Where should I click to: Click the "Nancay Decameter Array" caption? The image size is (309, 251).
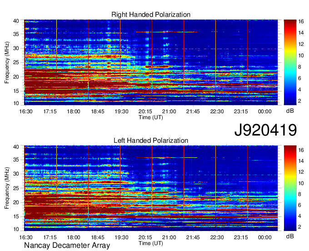click(x=67, y=246)
